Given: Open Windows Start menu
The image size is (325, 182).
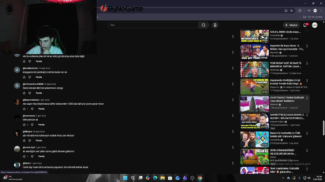Looking at the screenshot, I should coord(125,178).
